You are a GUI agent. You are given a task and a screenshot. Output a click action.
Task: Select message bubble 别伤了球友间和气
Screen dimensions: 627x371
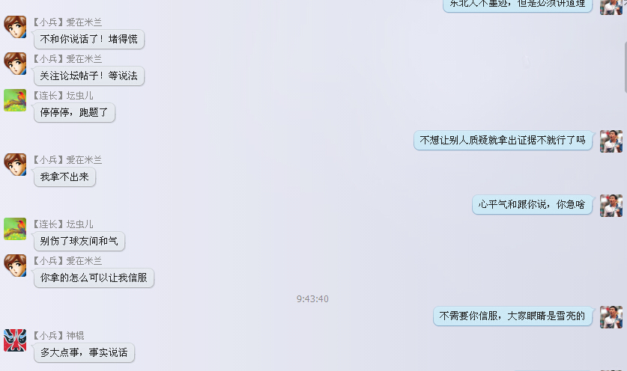click(79, 241)
